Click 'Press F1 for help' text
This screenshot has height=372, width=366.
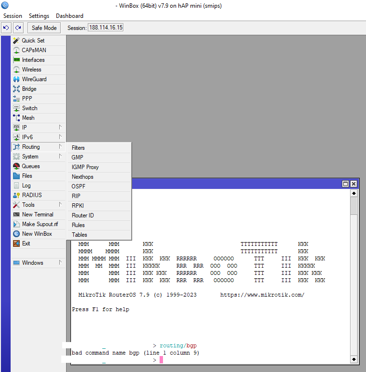pos(101,309)
